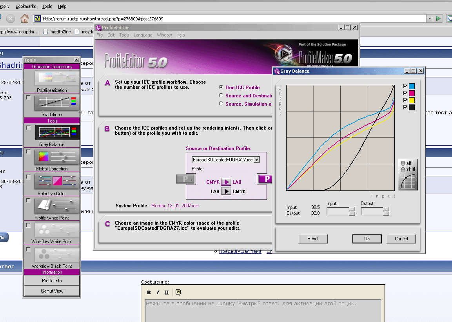452x322 pixels.
Task: Click the Italic formatting icon
Action: [x=158, y=292]
